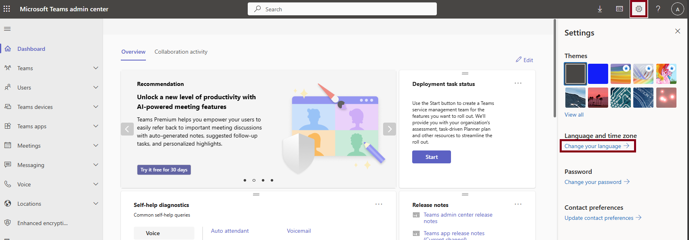
Task: Close the Settings panel
Action: [678, 31]
